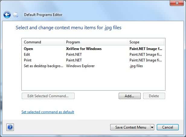
Task: Click the '.jpg files' scope cell
Action: pos(136,66)
